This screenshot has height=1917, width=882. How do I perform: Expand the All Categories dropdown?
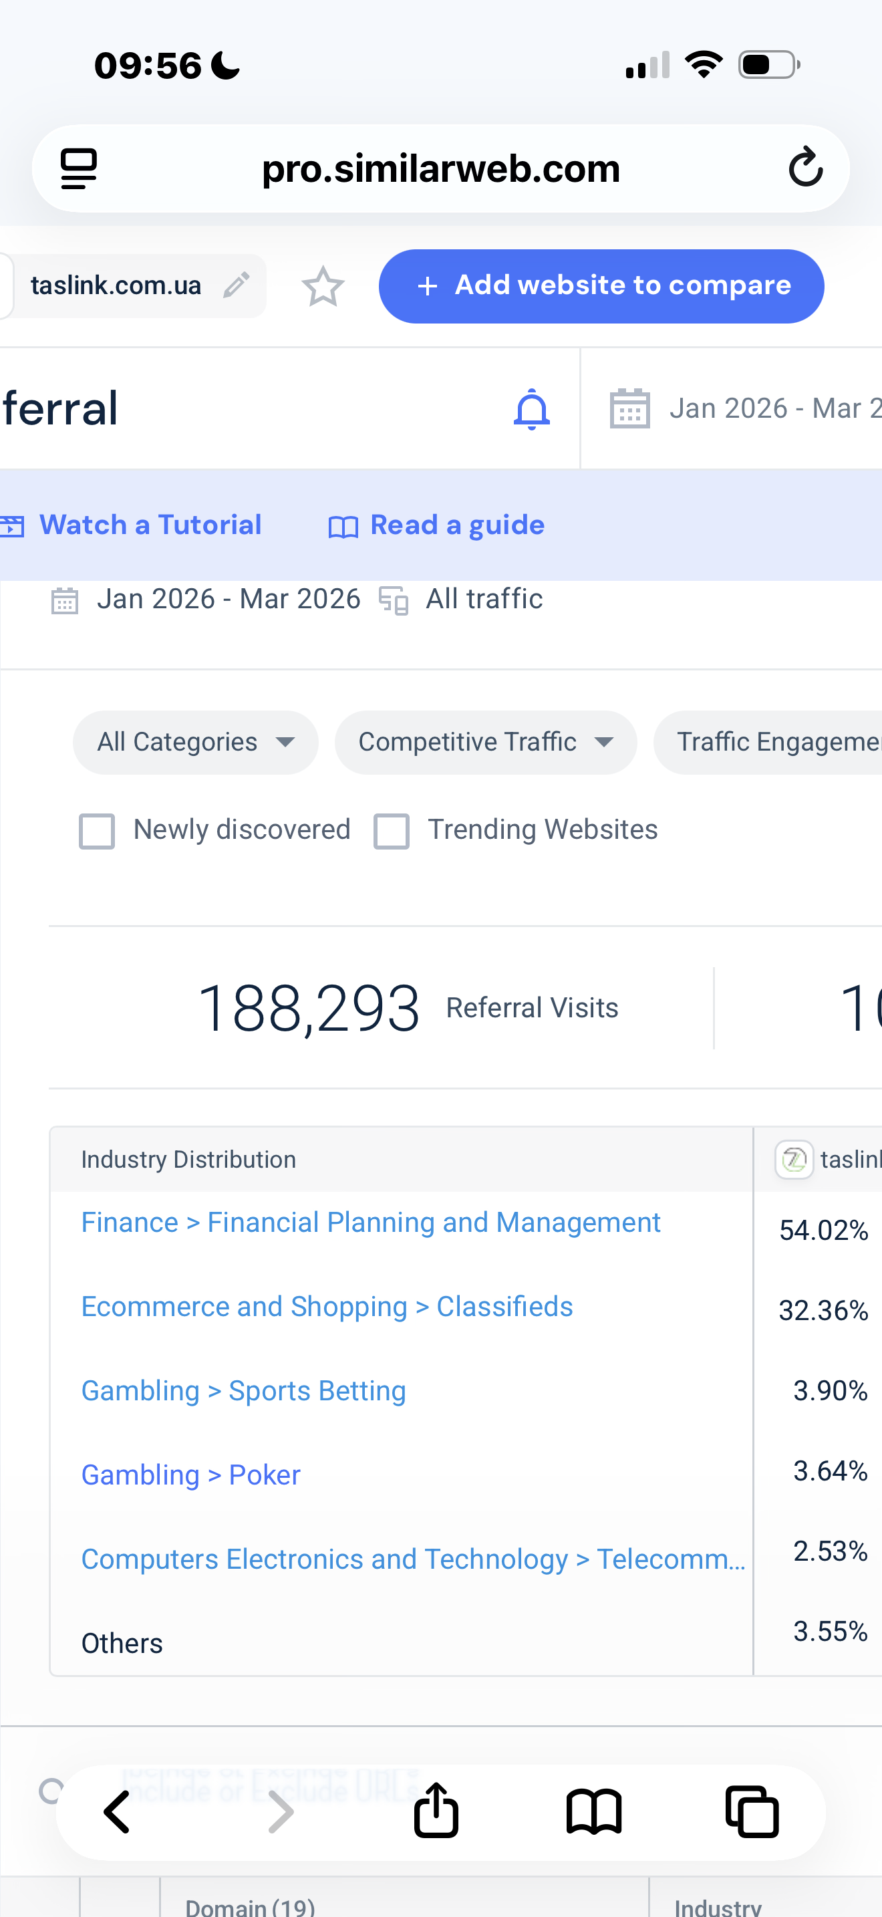196,742
